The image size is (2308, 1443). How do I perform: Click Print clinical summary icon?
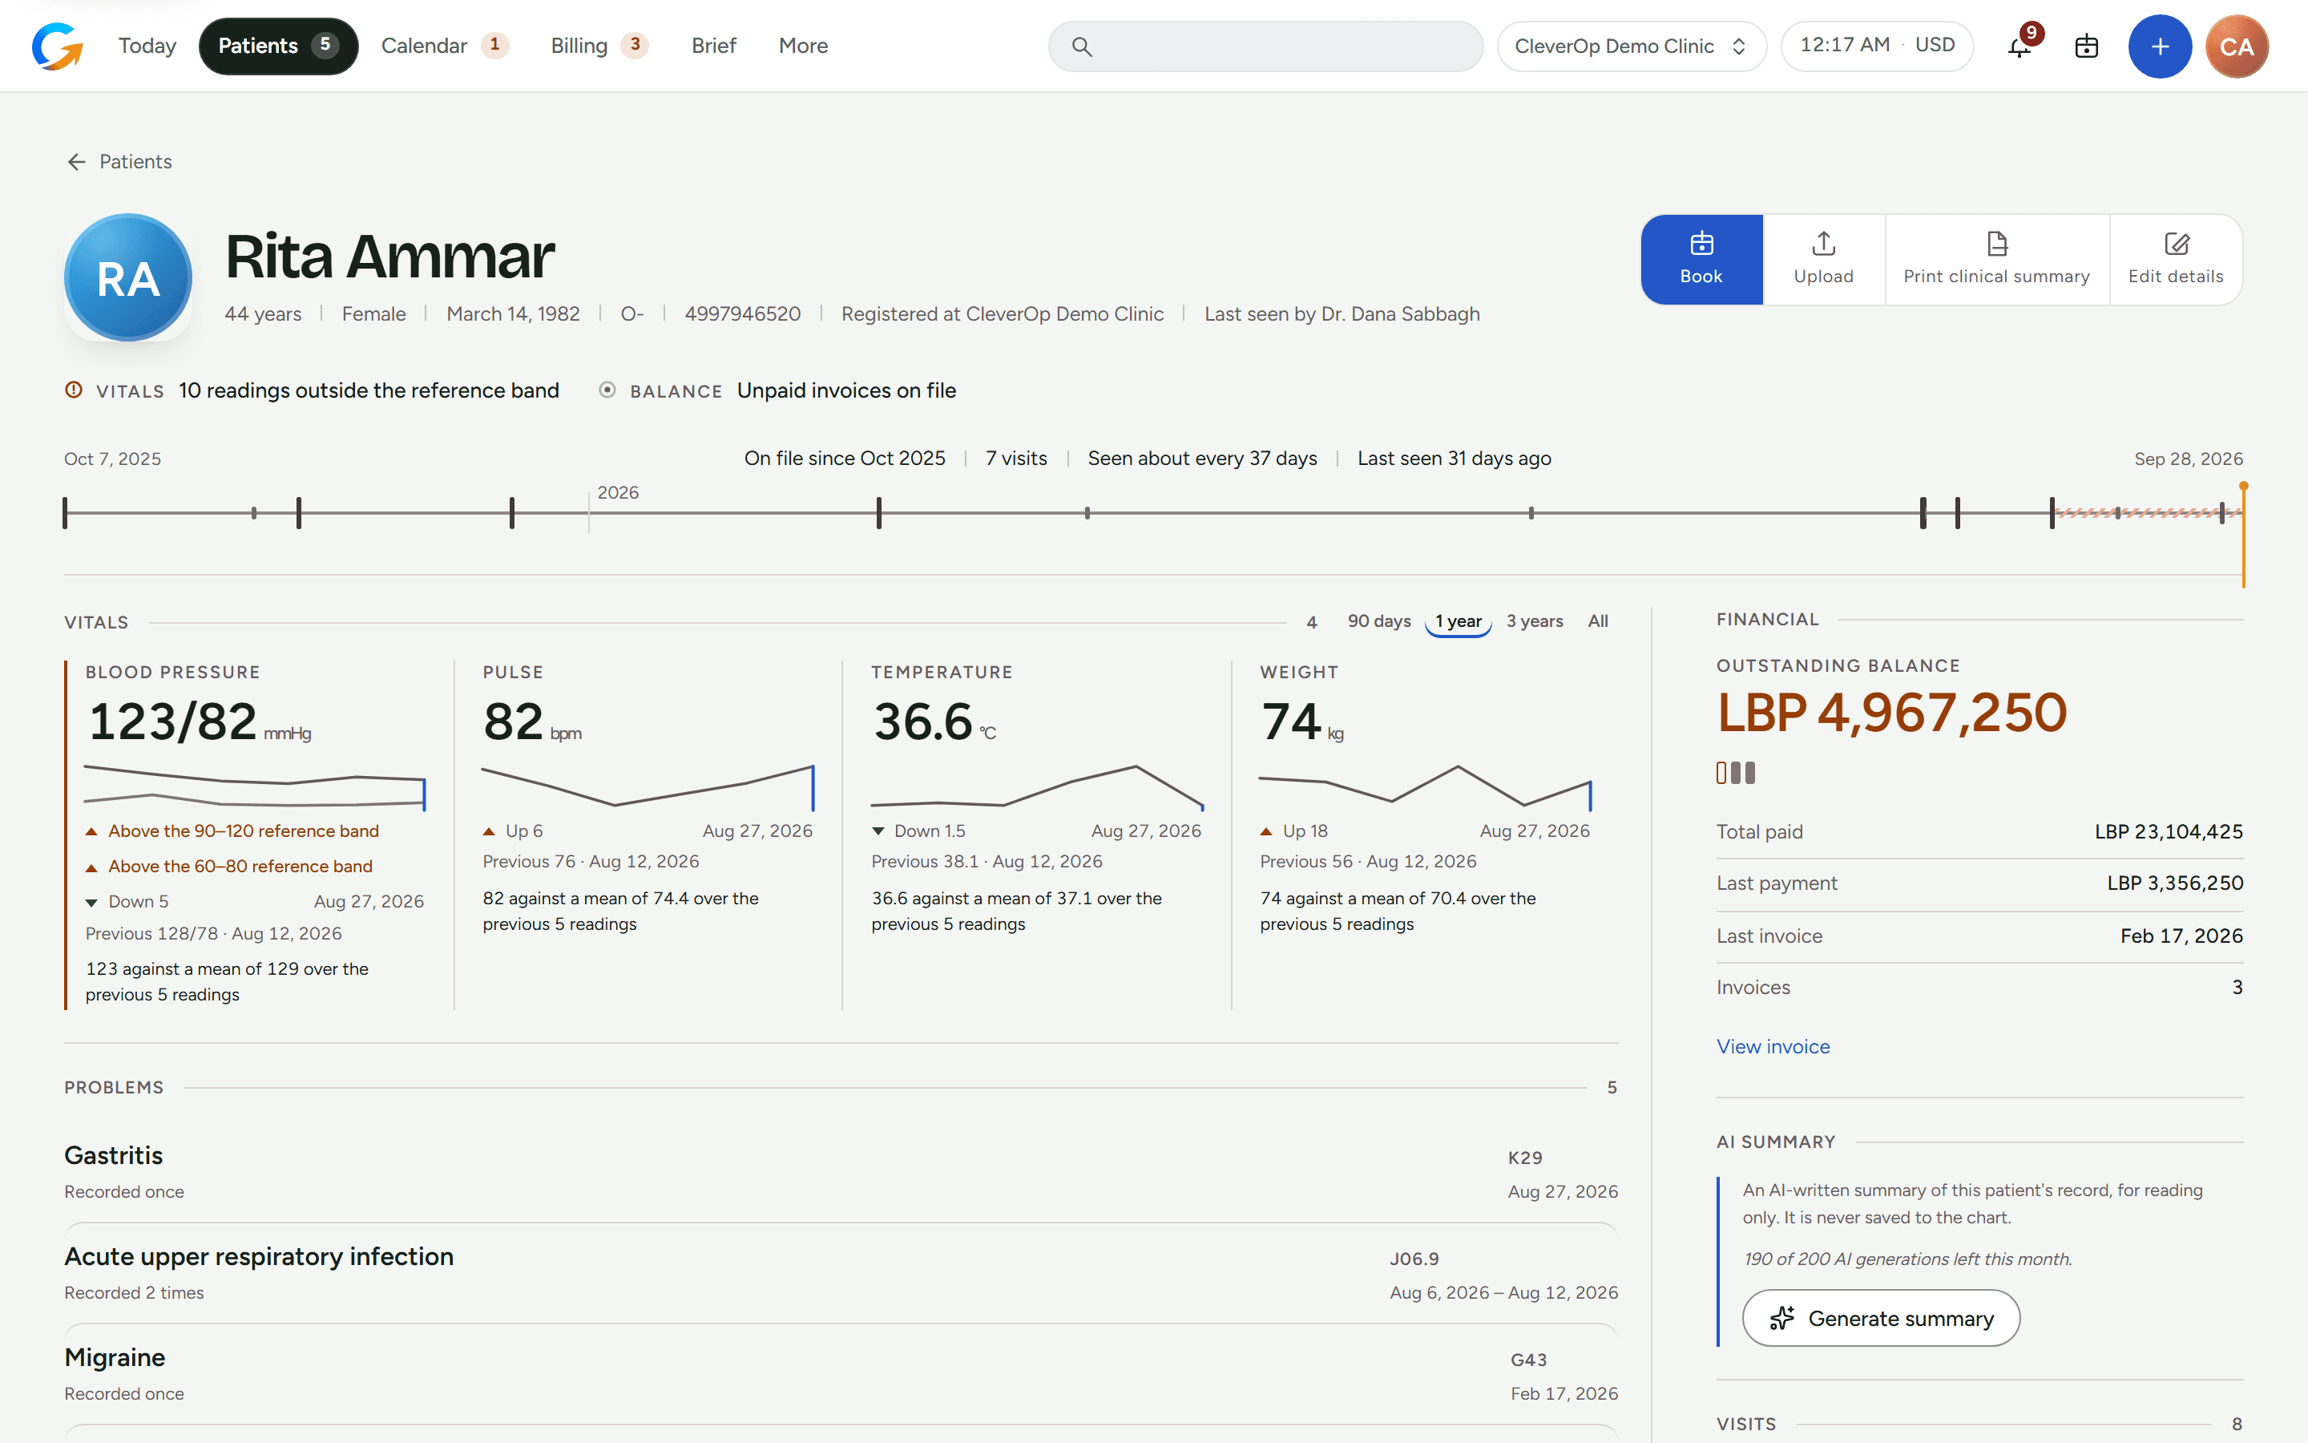coord(1996,245)
